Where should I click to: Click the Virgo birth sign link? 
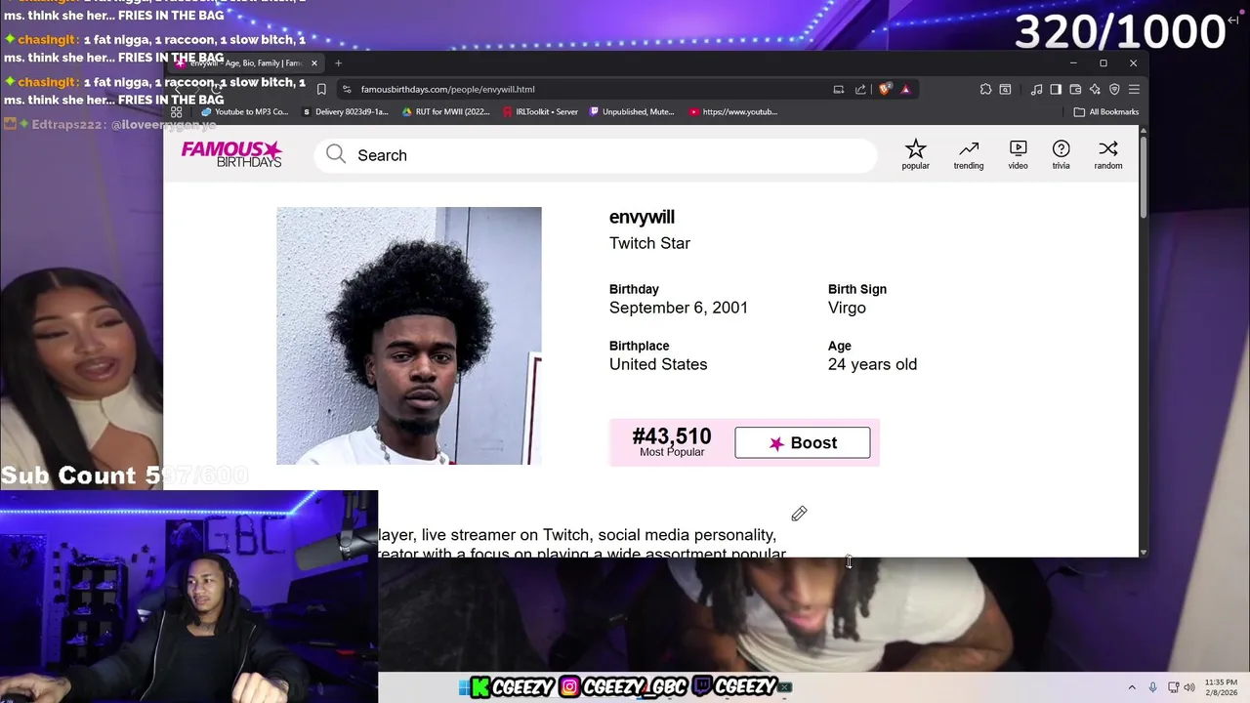click(x=847, y=308)
